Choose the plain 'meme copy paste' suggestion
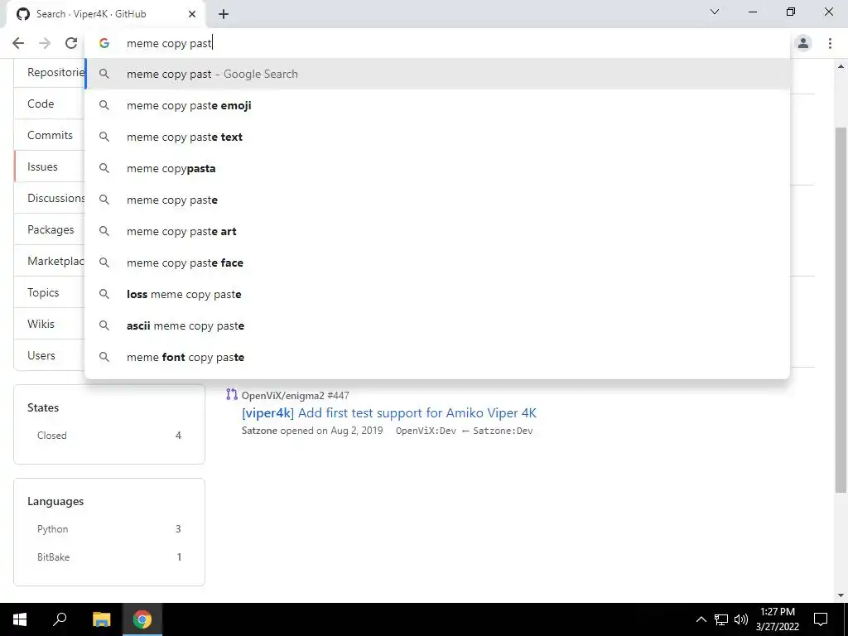848x636 pixels. pos(437,200)
